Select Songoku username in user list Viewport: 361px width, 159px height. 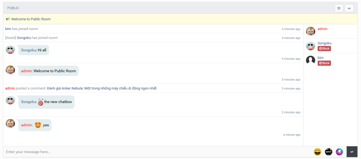pyautogui.click(x=324, y=43)
